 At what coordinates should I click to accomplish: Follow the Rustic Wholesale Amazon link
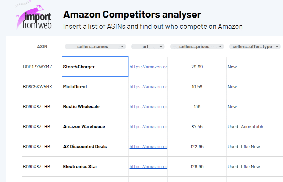click(x=148, y=107)
